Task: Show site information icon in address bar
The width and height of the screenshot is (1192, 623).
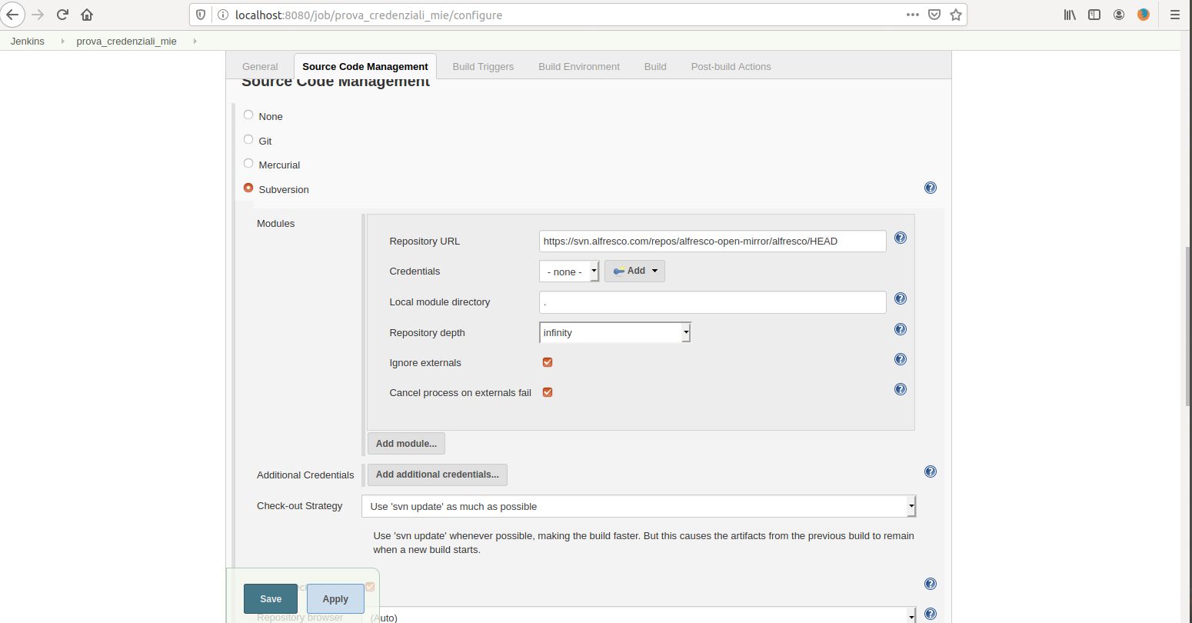Action: click(x=222, y=15)
